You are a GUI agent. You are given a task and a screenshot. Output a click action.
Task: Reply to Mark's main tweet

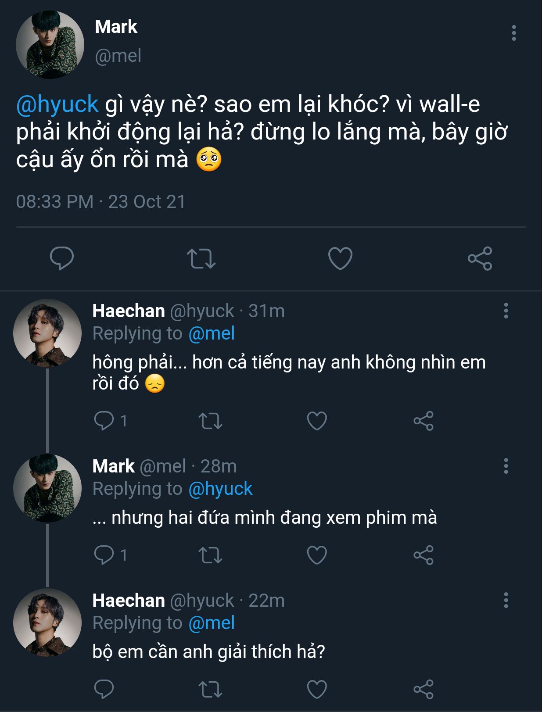[62, 258]
